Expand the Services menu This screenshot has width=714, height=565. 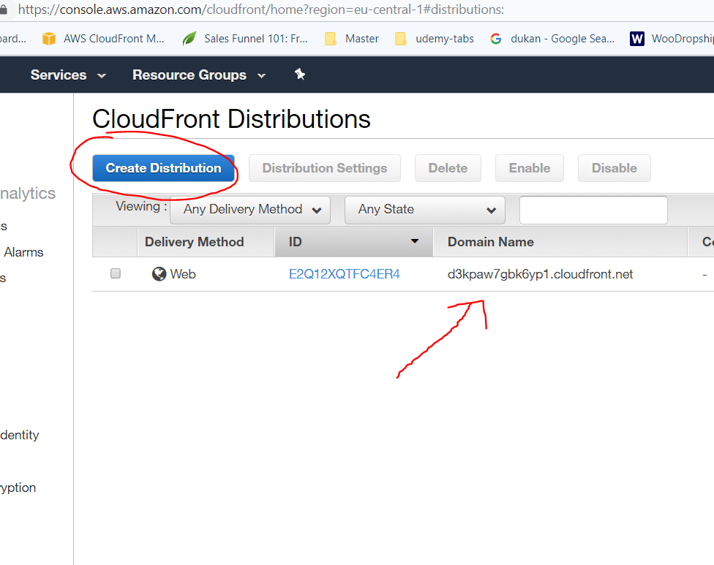pos(68,75)
